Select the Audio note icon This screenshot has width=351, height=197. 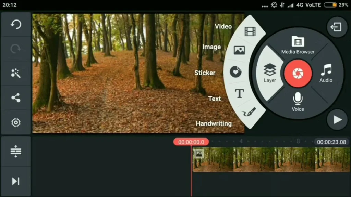[x=326, y=73]
